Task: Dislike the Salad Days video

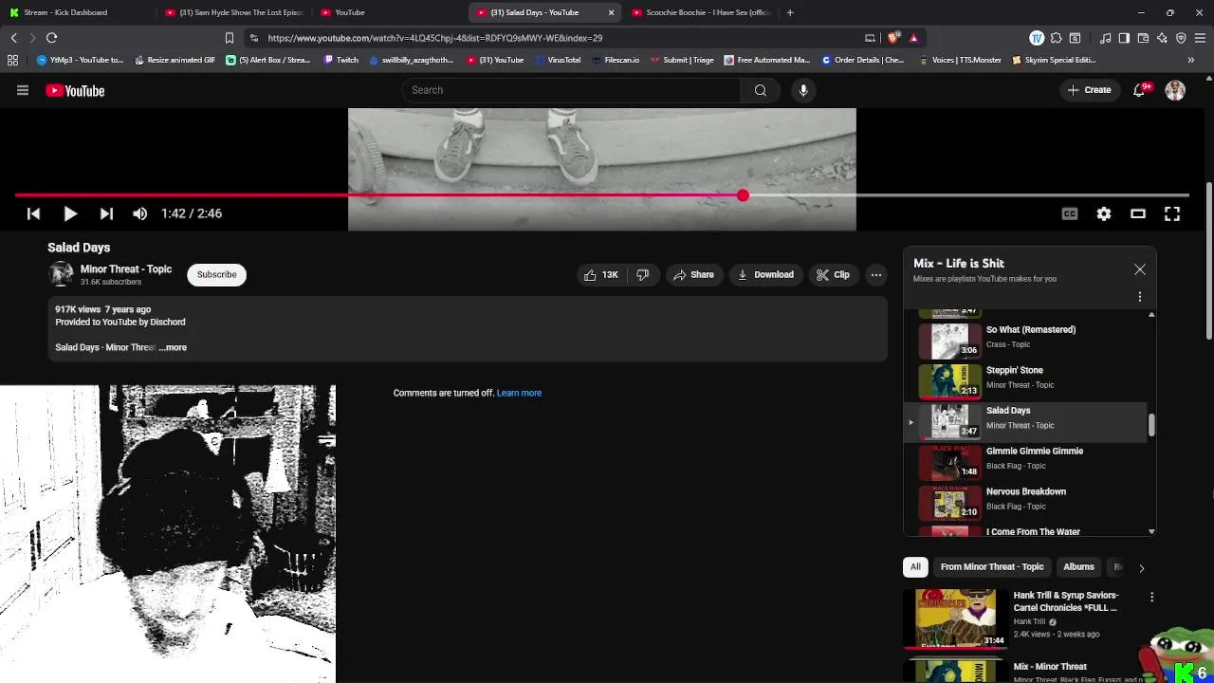Action: (642, 275)
